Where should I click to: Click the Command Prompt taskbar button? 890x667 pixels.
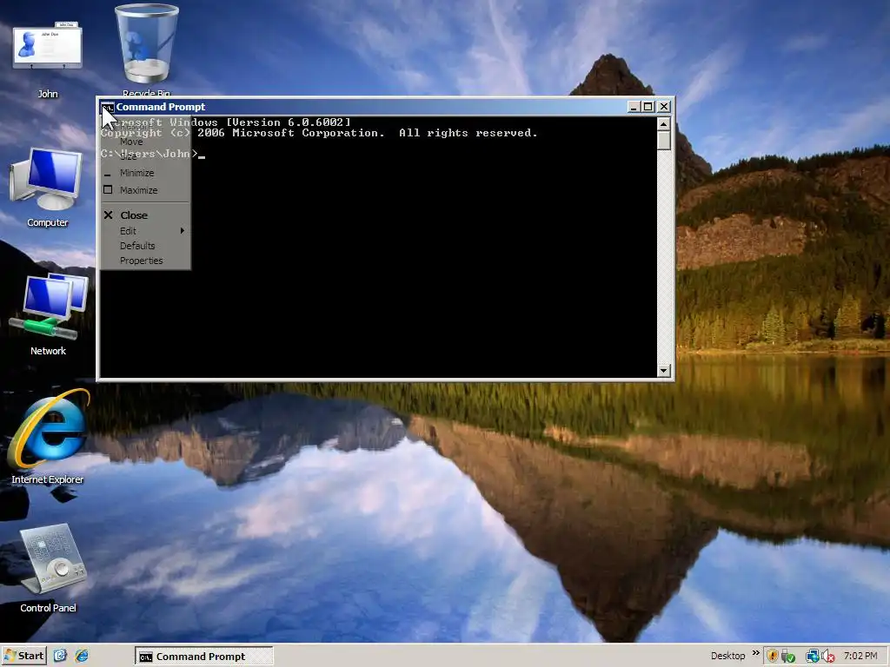203,657
